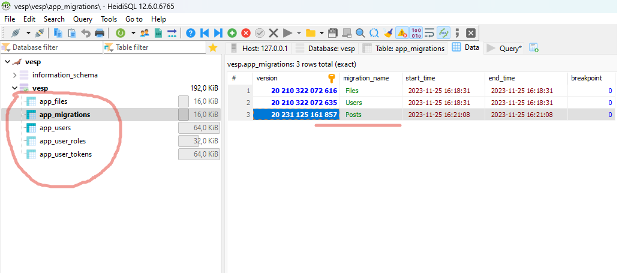Viewport: 619px width, 273px height.
Task: Toggle the binary-as-hex 100/010 button
Action: pyautogui.click(x=416, y=33)
